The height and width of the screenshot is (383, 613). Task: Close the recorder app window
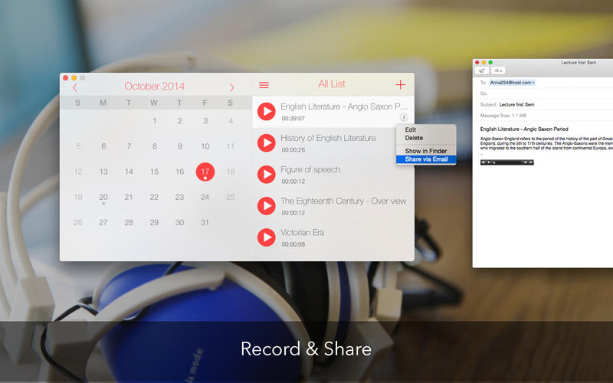click(x=65, y=78)
